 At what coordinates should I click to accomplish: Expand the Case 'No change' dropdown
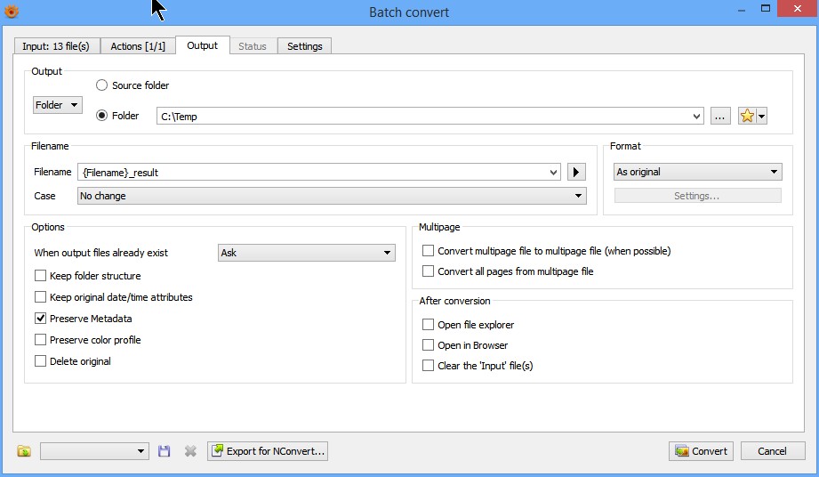[332, 196]
